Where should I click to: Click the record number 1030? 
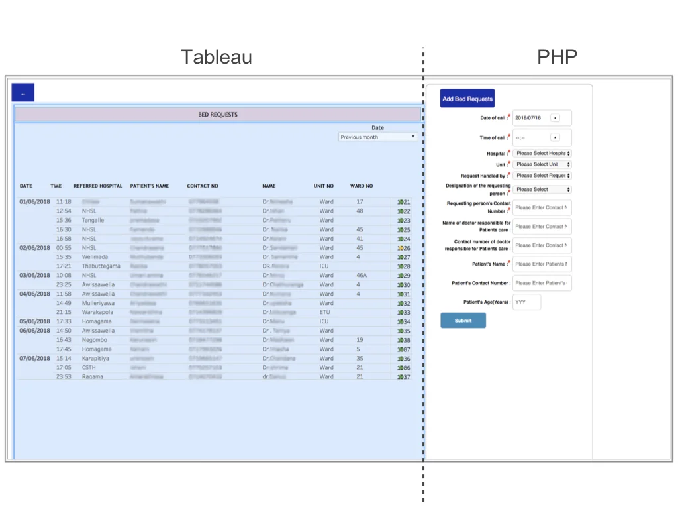click(403, 285)
